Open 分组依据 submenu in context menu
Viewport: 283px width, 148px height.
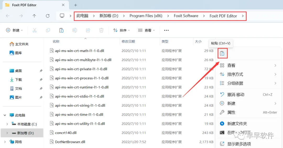point(248,83)
